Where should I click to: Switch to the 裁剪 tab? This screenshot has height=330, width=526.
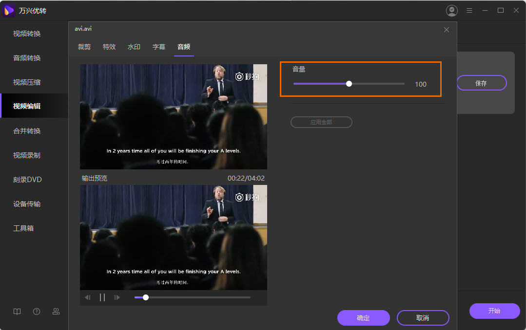[x=84, y=47]
